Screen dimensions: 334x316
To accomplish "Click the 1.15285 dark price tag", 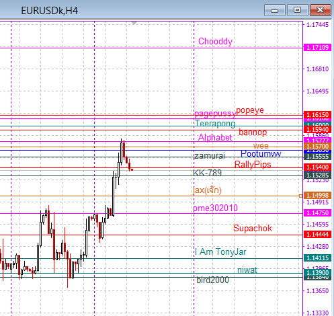I will pyautogui.click(x=317, y=175).
